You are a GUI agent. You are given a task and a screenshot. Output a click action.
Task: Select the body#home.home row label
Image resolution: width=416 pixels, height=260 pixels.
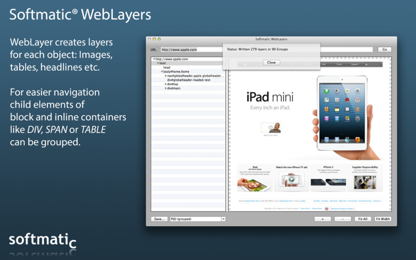pyautogui.click(x=176, y=72)
